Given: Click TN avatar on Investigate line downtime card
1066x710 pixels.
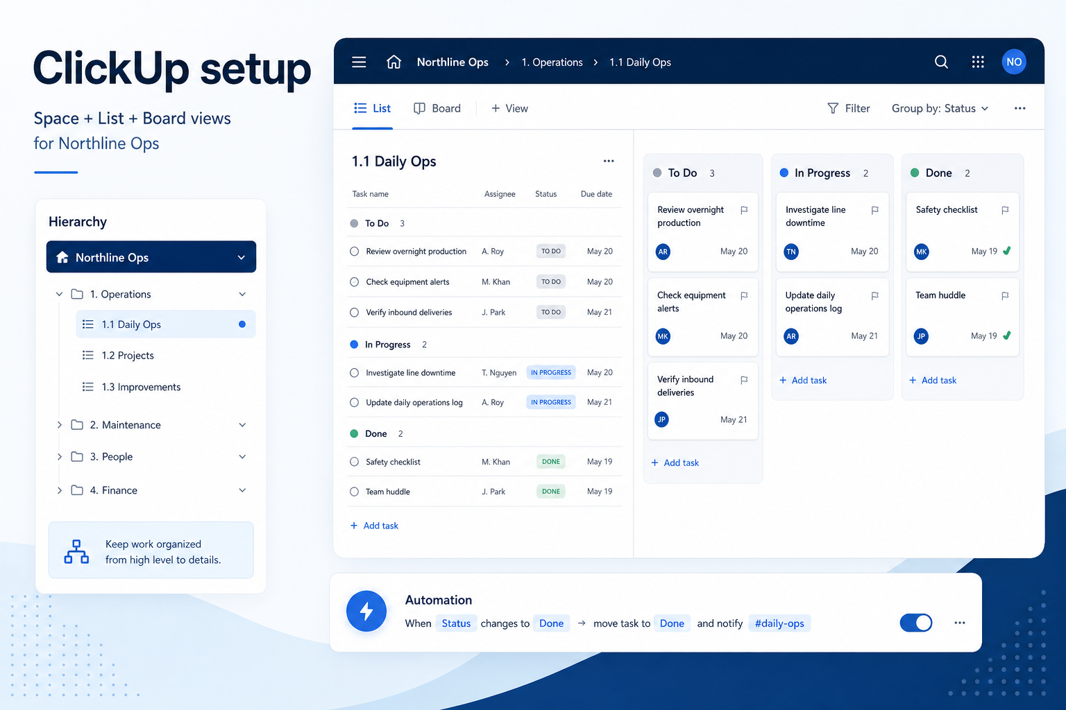Looking at the screenshot, I should [x=791, y=252].
